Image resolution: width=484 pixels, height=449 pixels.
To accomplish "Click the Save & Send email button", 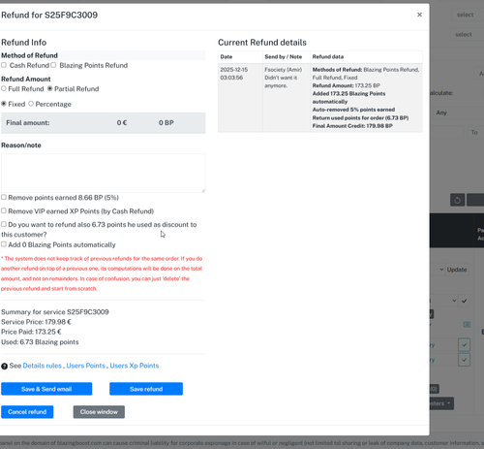I will click(x=46, y=389).
